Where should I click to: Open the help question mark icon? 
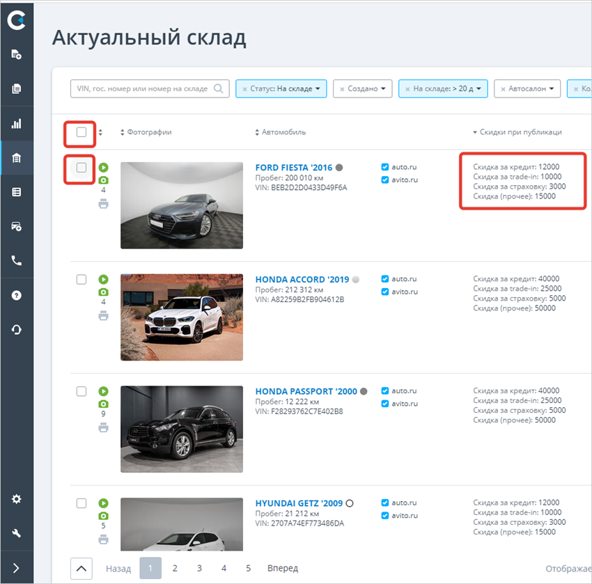16,295
